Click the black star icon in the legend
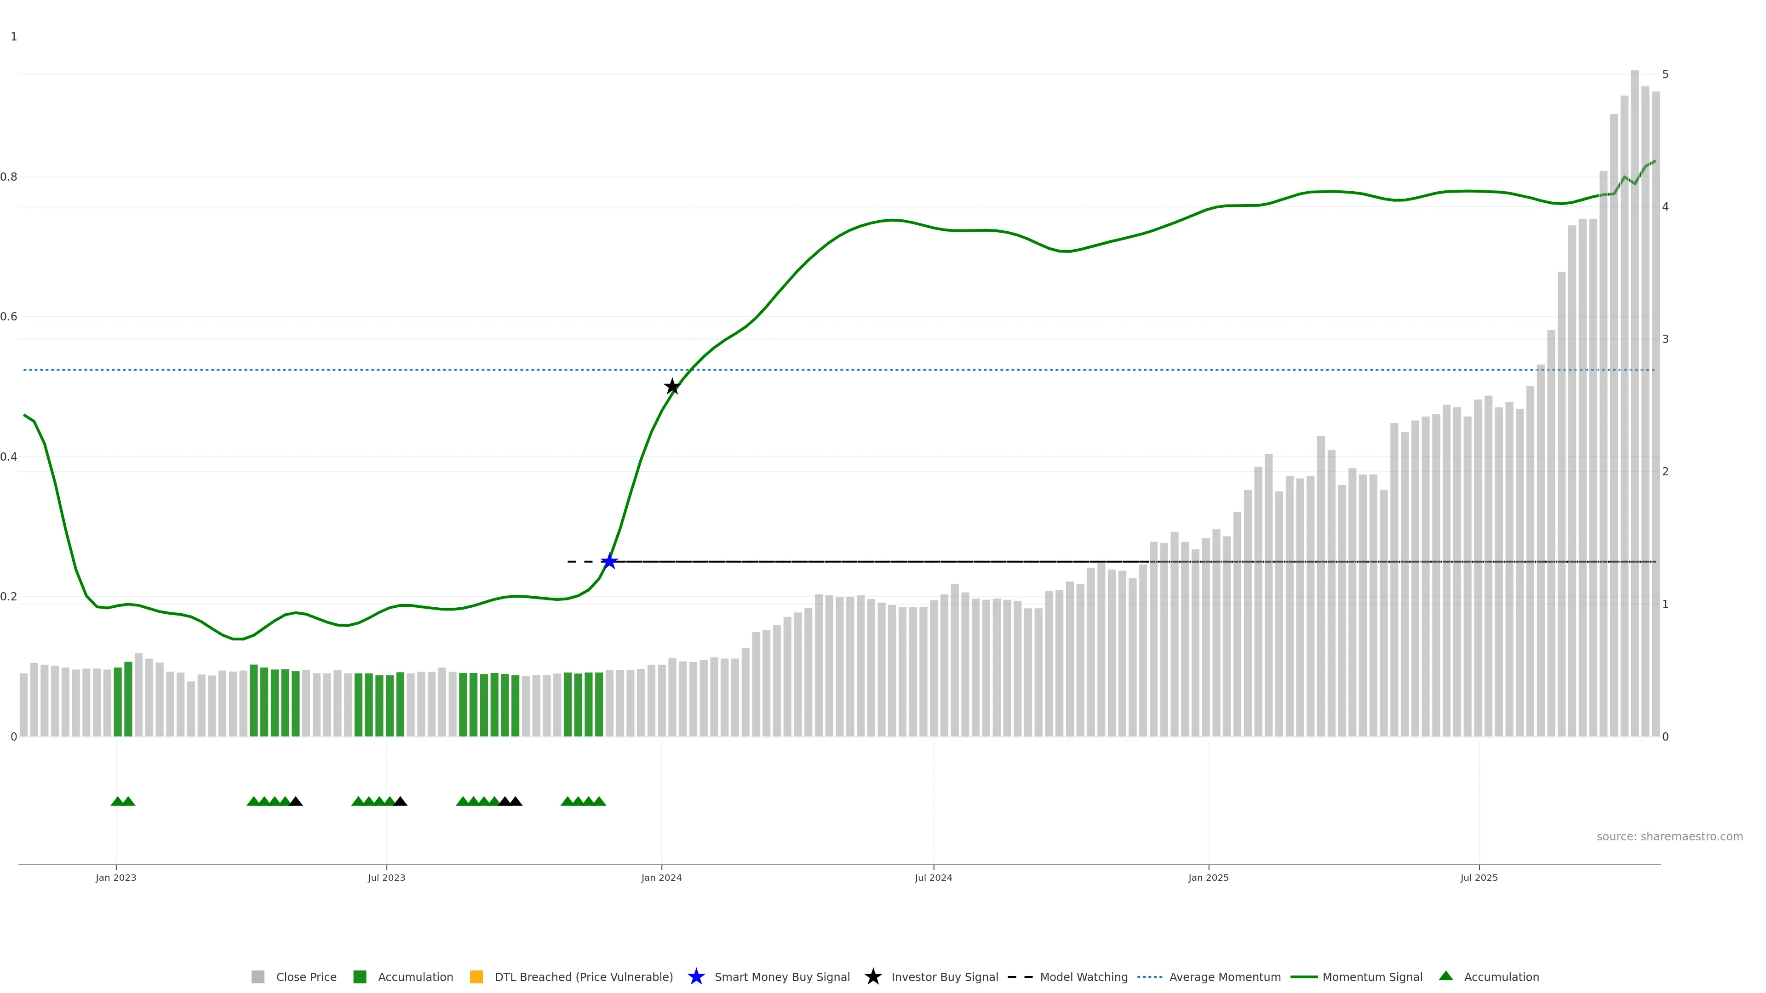1766x993 pixels. click(873, 976)
